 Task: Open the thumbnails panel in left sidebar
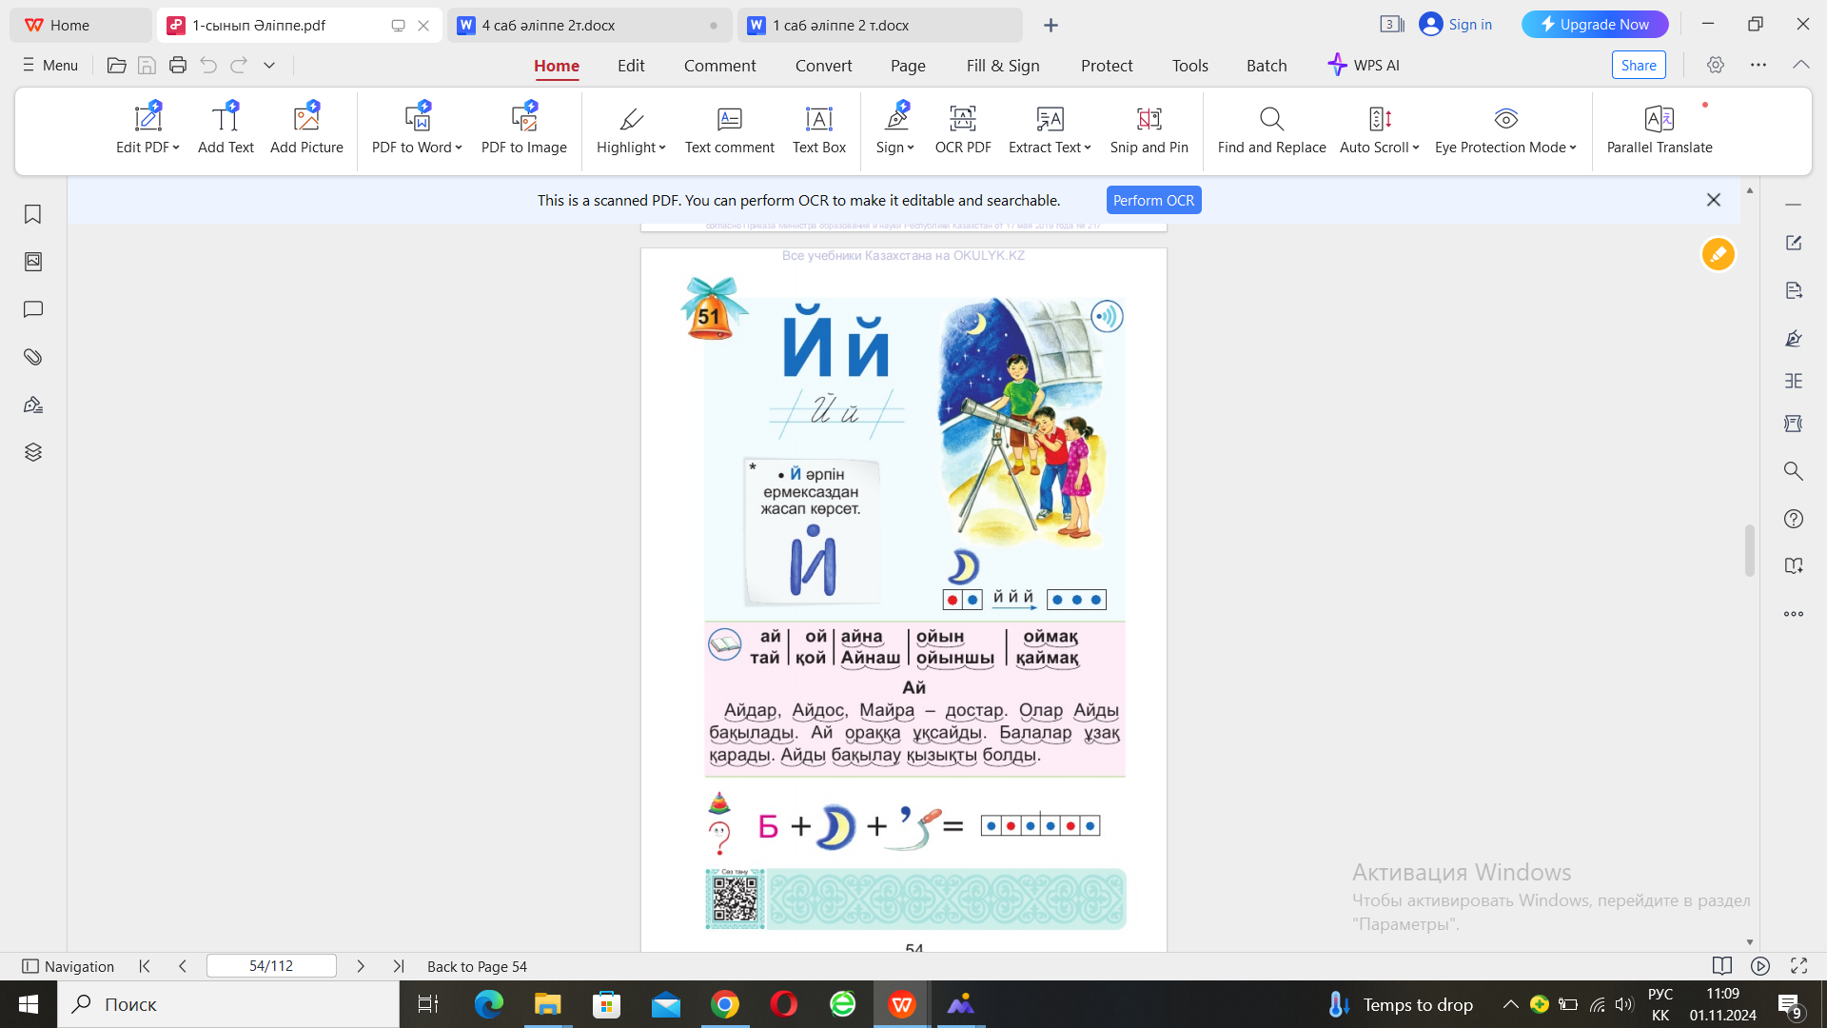click(x=33, y=262)
